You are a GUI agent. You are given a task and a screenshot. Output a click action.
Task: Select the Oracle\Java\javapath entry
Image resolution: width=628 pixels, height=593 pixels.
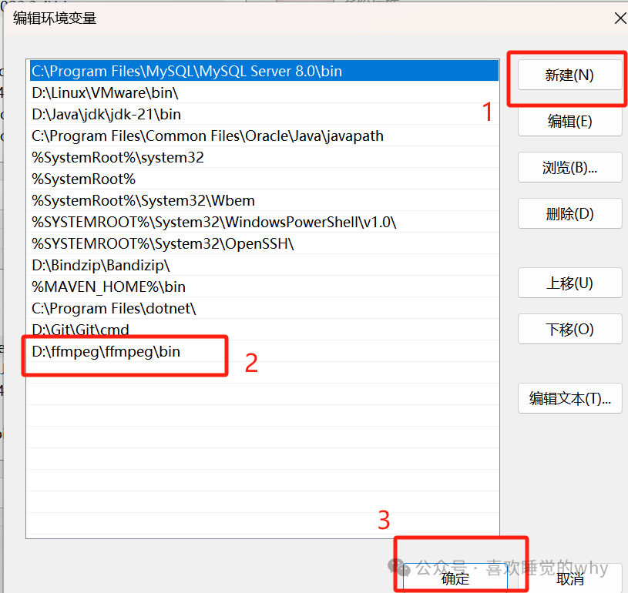pos(264,136)
